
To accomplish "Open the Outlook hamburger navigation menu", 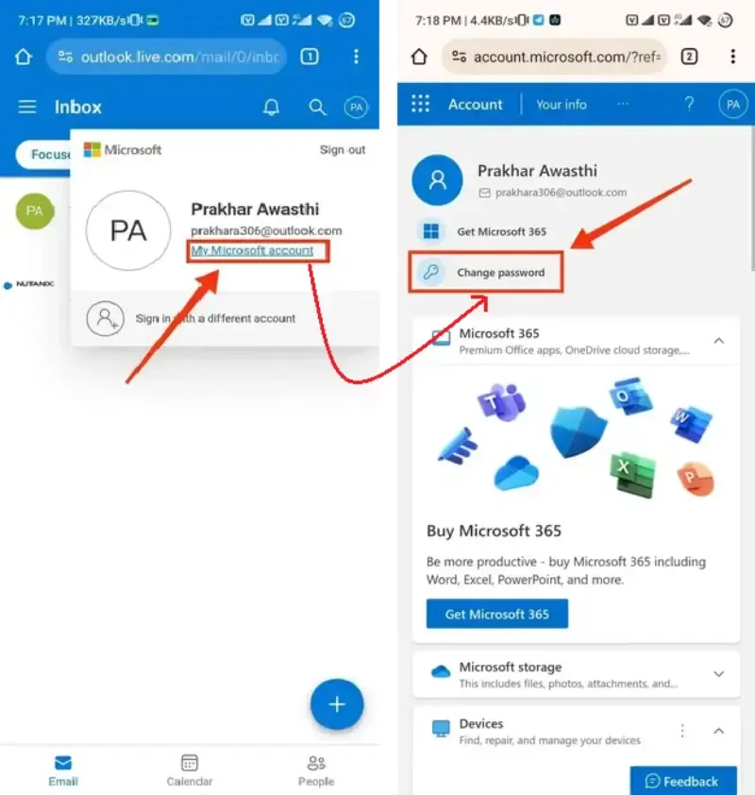I will pyautogui.click(x=27, y=107).
